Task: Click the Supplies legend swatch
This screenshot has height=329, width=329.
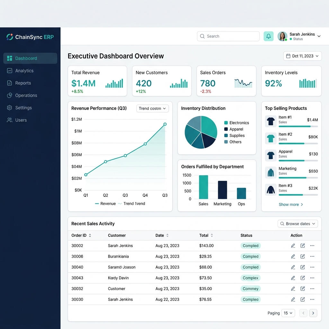Action: (x=226, y=136)
